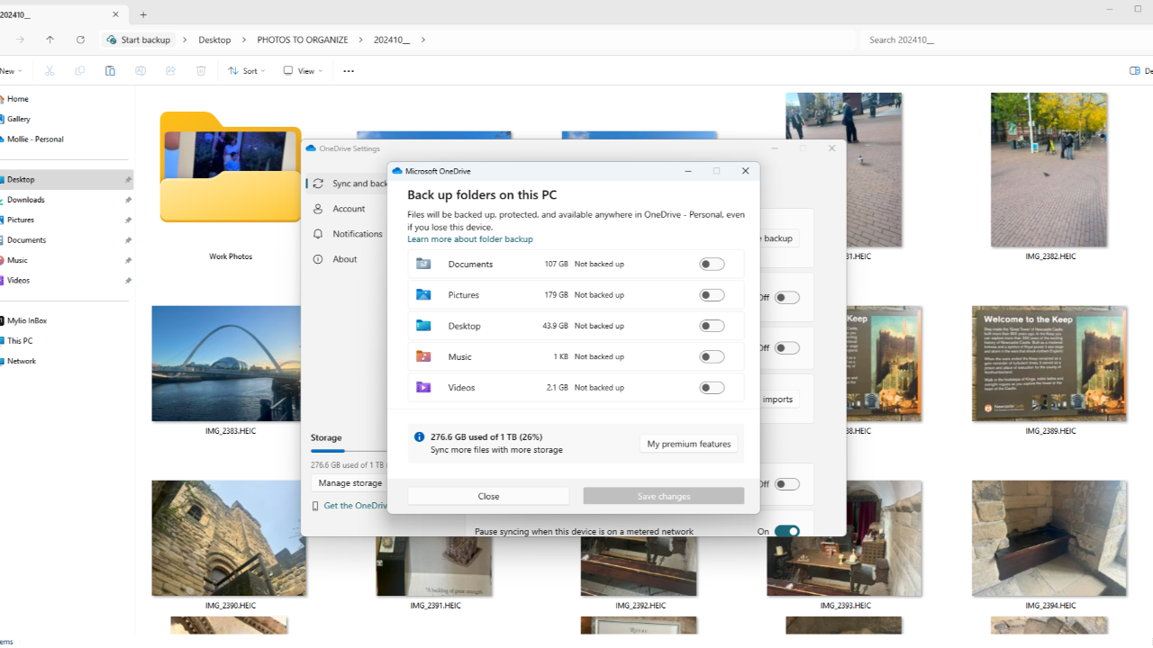Click the info icon beside storage usage
Viewport: 1153px width, 648px height.
[x=419, y=437]
